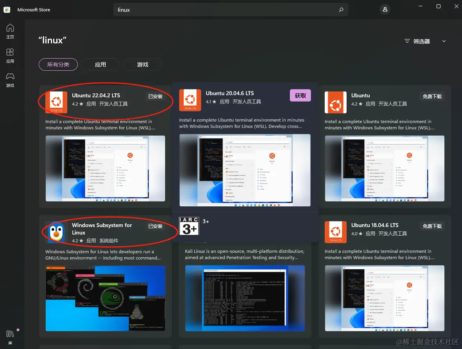Open the Games section in sidebar
Viewport: 462px width, 349px height.
10,80
